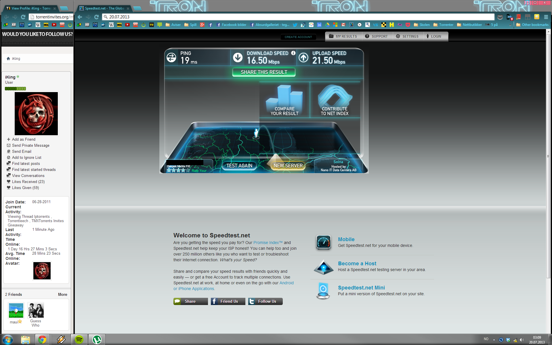Open the Wikipedia bookmark in Speedtest window
The width and height of the screenshot is (552, 345).
pos(111,25)
